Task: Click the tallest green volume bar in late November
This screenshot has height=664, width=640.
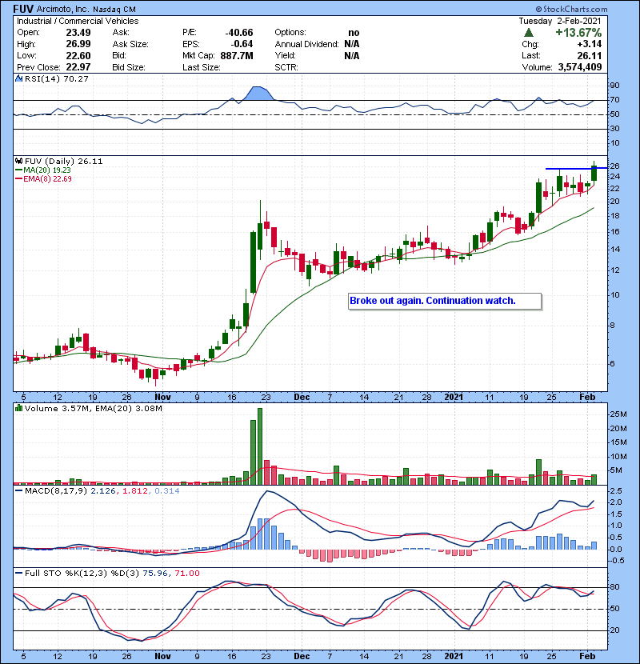Action: point(260,446)
